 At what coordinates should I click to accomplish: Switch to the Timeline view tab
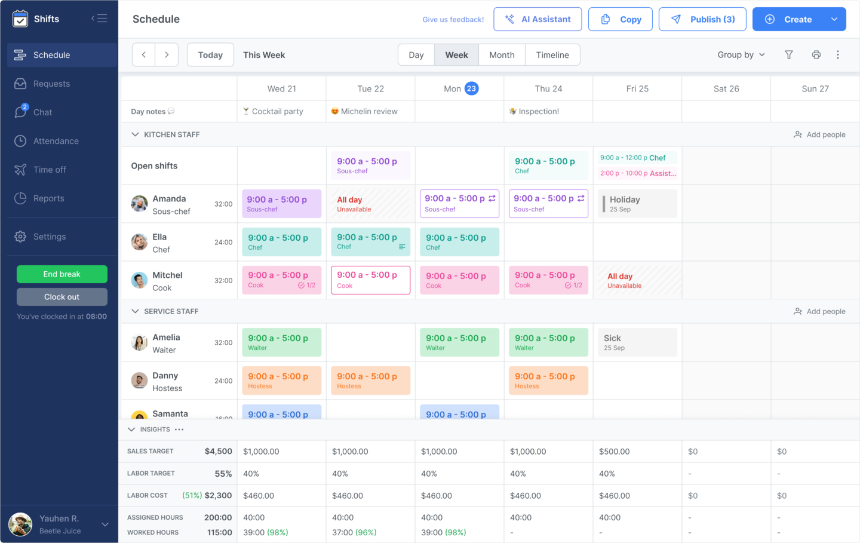point(552,54)
